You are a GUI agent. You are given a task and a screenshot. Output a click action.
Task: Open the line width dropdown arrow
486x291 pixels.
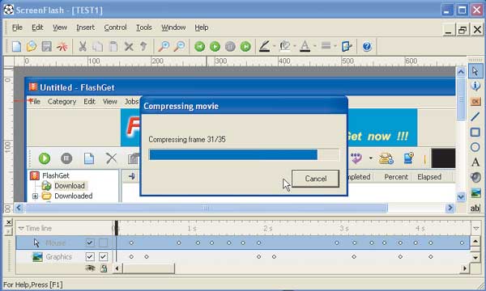point(335,47)
